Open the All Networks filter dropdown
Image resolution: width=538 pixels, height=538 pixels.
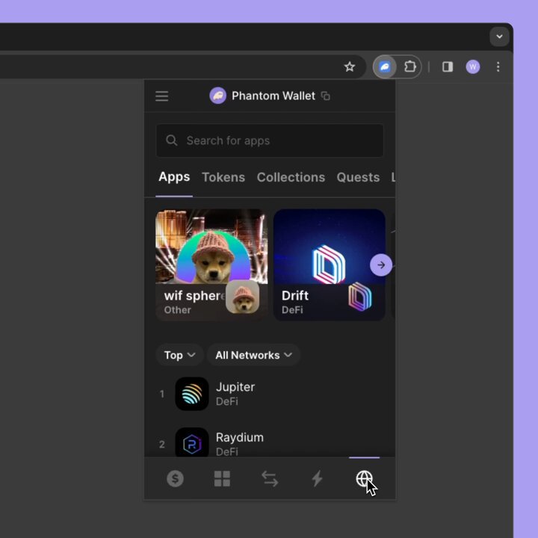click(253, 355)
